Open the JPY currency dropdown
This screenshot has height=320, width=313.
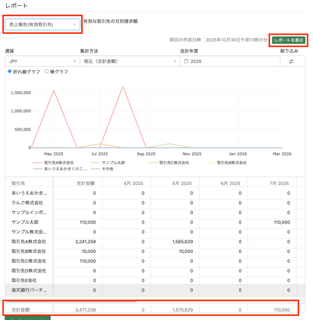42,62
